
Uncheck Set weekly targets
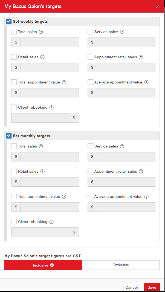(8, 21)
